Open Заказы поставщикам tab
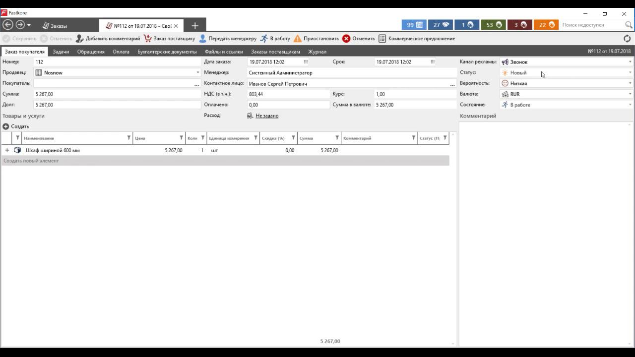This screenshot has height=357, width=635. click(275, 52)
